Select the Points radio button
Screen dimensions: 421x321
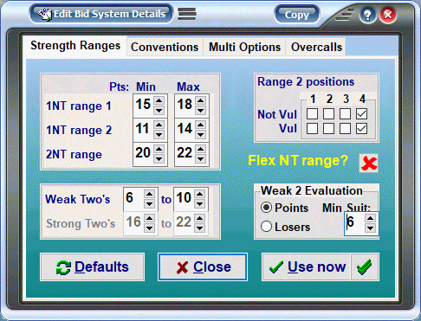click(x=266, y=208)
